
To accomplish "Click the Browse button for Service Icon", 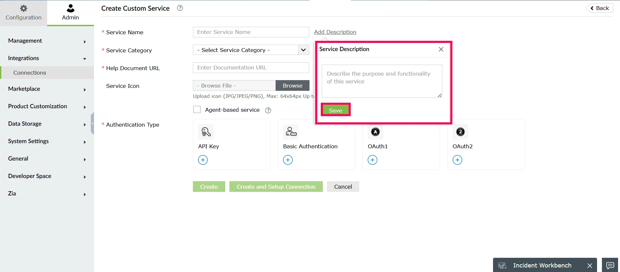I will click(292, 86).
